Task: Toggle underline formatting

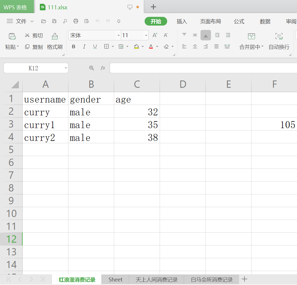Action: [x=95, y=47]
